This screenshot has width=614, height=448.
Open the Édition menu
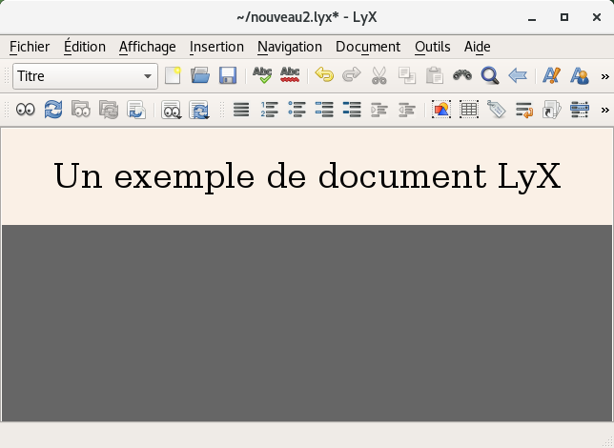tap(85, 47)
